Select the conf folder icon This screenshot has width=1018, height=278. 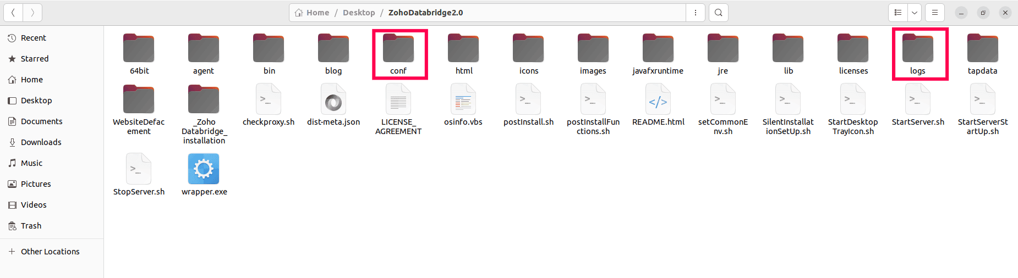pos(398,48)
